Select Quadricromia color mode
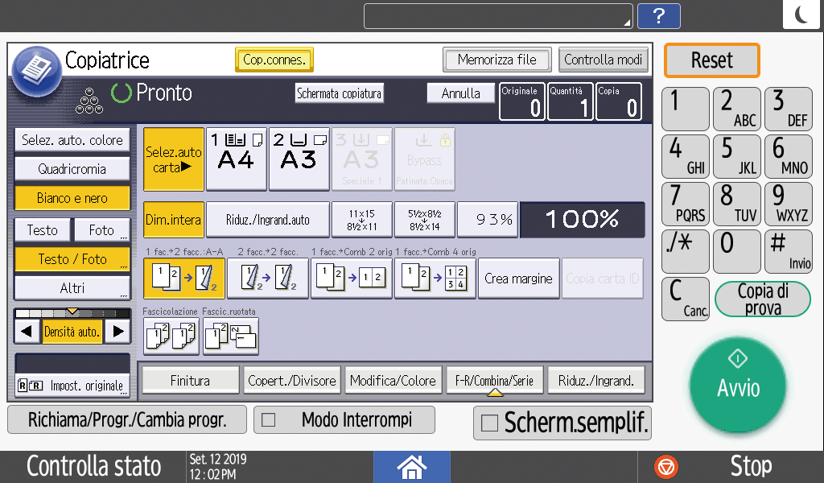 72,169
